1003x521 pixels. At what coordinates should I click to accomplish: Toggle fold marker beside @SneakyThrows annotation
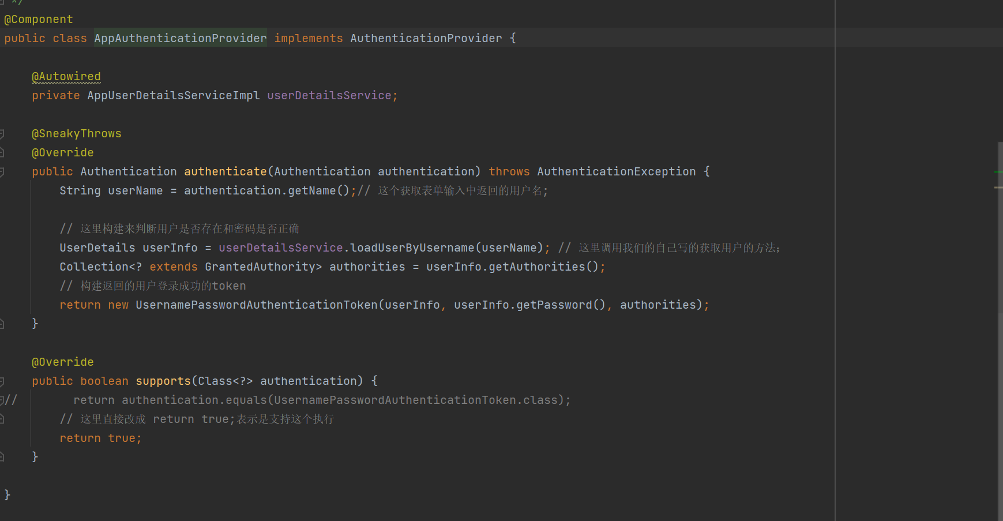(2, 134)
